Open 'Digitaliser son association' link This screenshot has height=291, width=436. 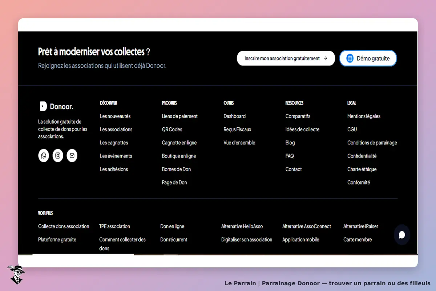247,240
